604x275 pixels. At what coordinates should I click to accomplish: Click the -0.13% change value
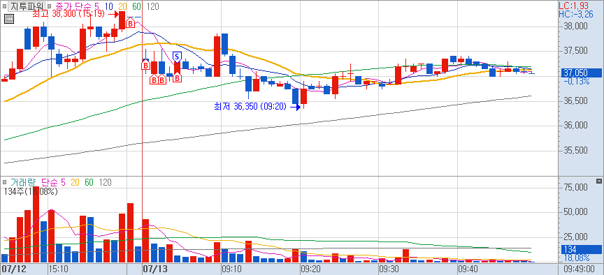pos(576,81)
